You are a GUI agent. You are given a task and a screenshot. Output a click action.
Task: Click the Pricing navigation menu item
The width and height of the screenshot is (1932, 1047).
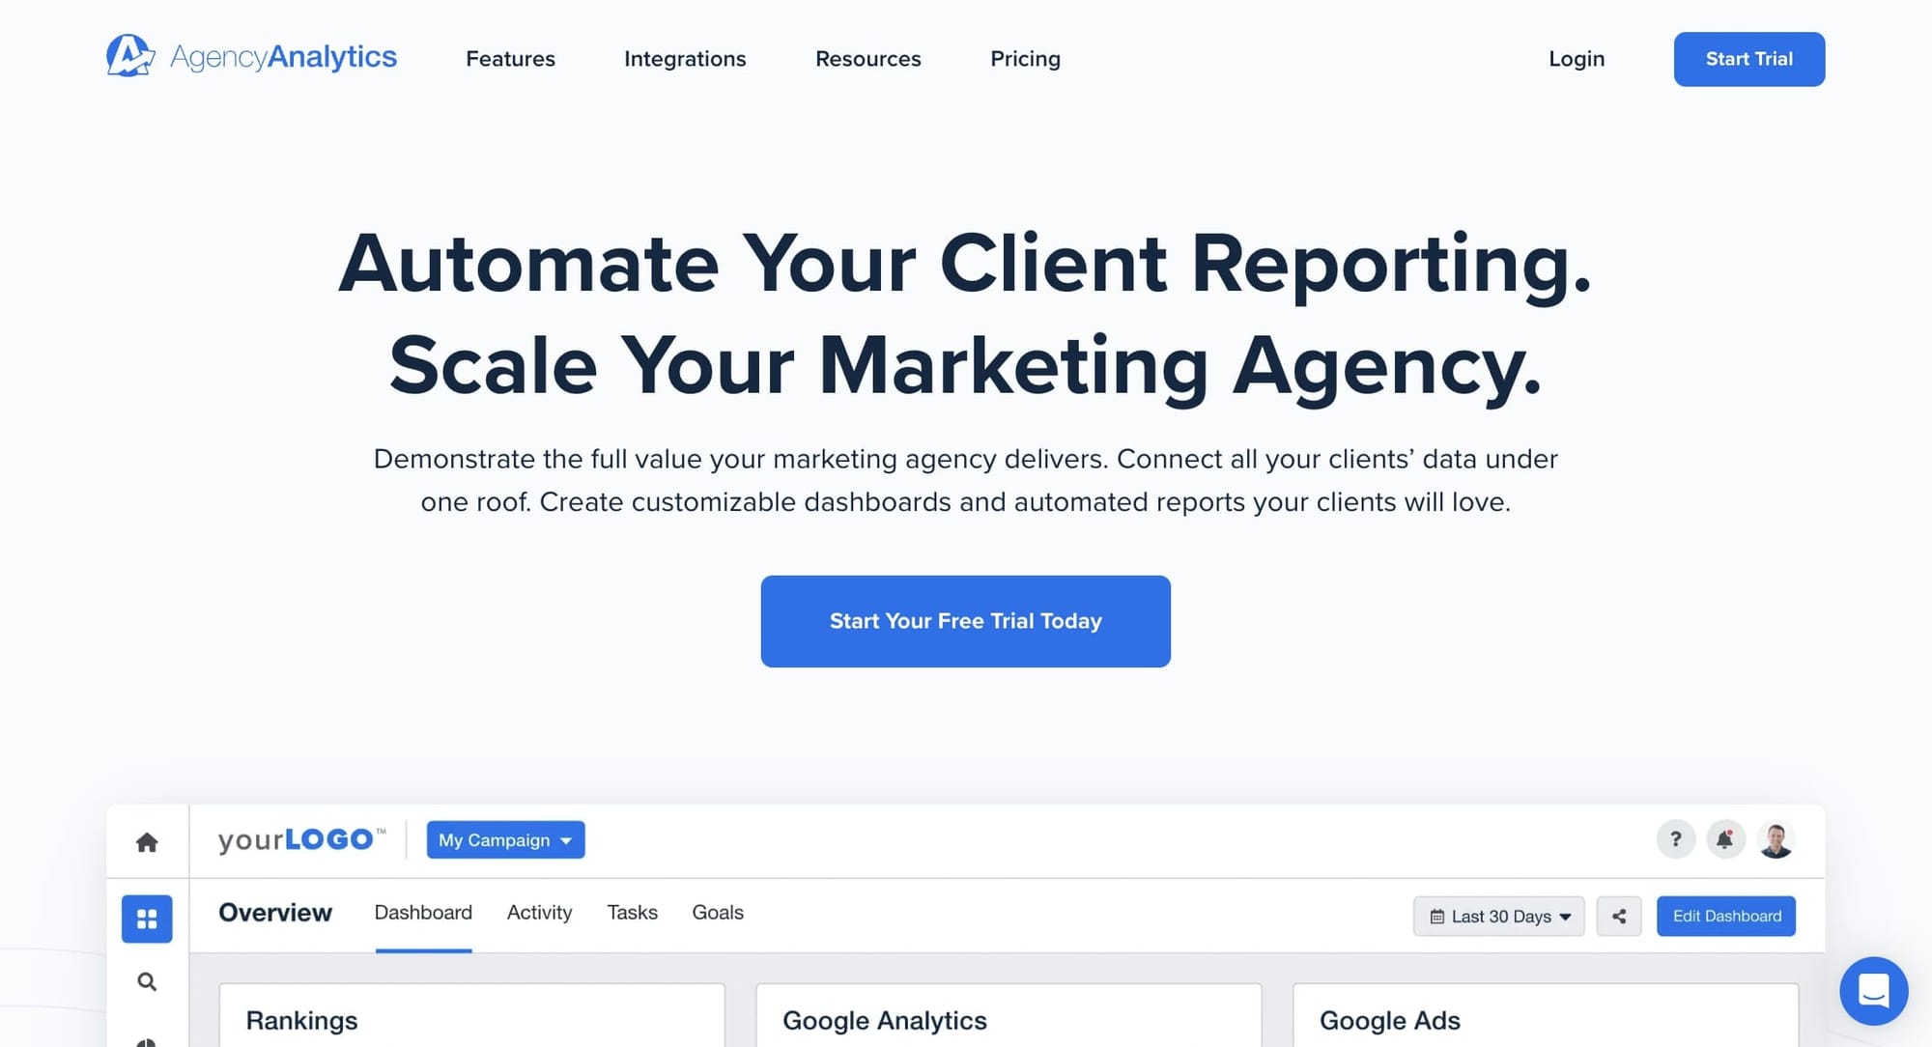1026,58
